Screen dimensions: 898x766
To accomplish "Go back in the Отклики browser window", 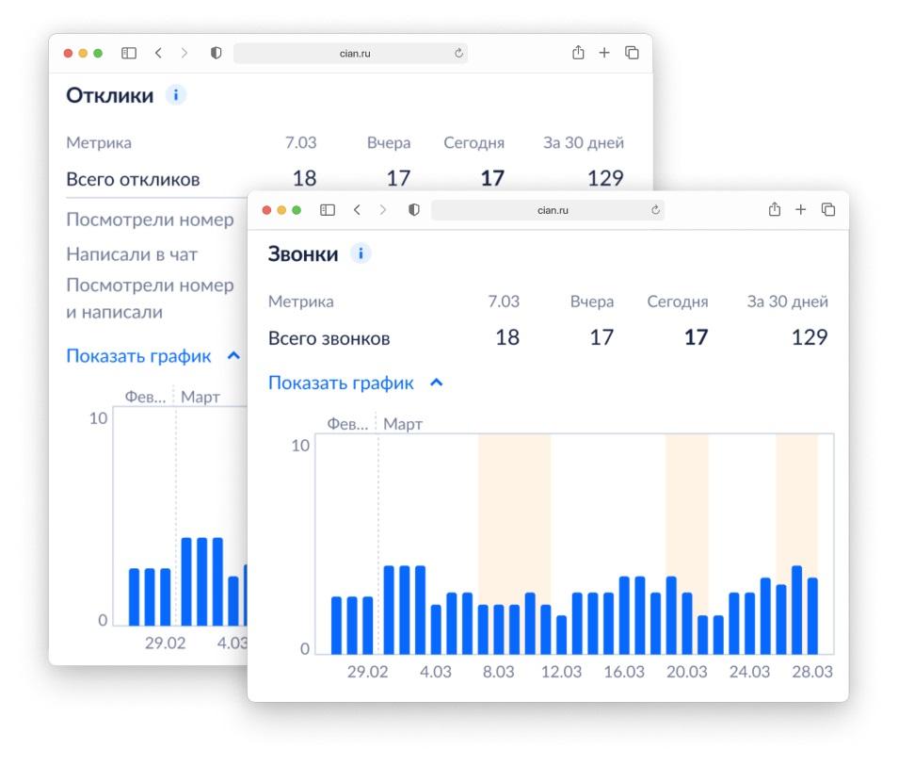I will pyautogui.click(x=158, y=54).
